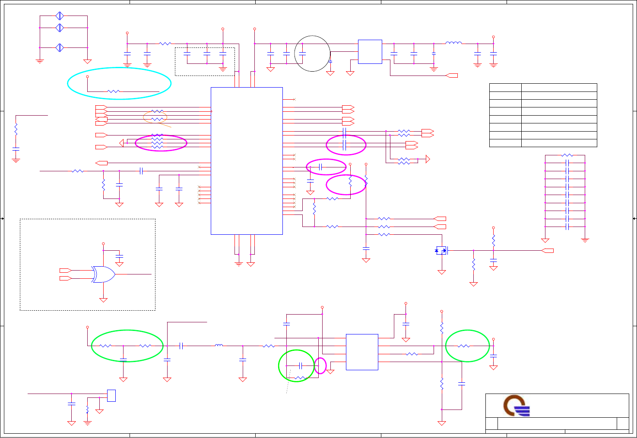Screen dimensions: 637x438
Task: Select the resistor inside the orange ellipse
Action: [157, 119]
